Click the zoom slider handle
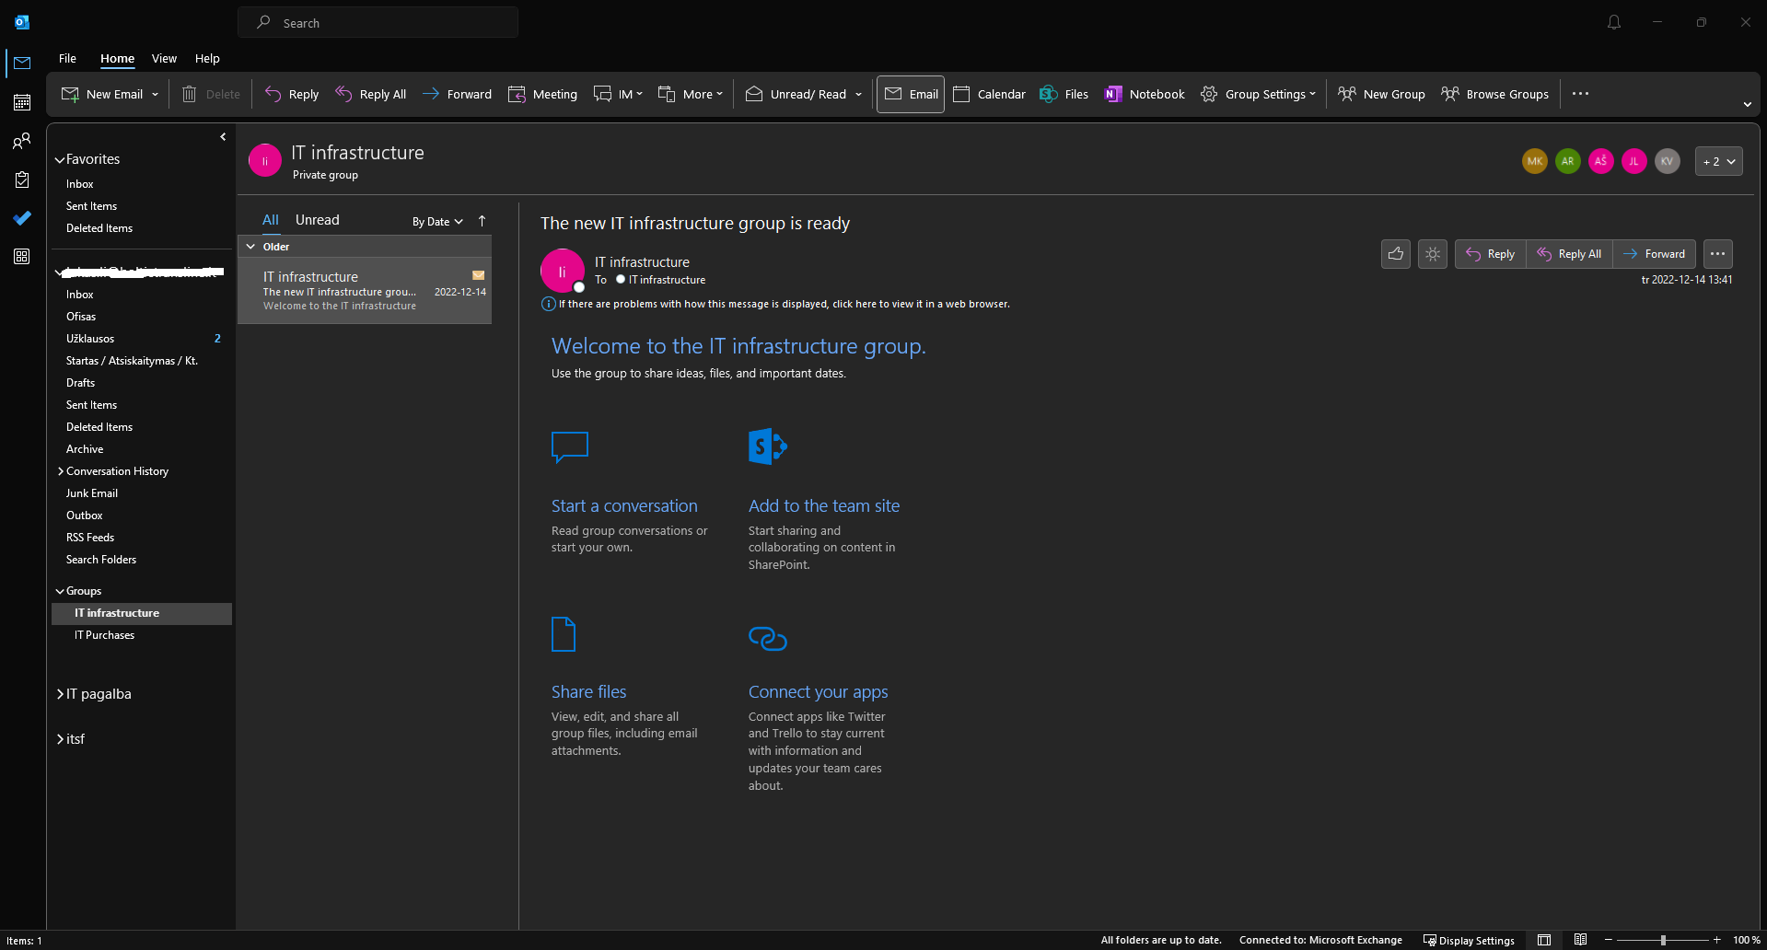The height and width of the screenshot is (950, 1767). coord(1663,940)
